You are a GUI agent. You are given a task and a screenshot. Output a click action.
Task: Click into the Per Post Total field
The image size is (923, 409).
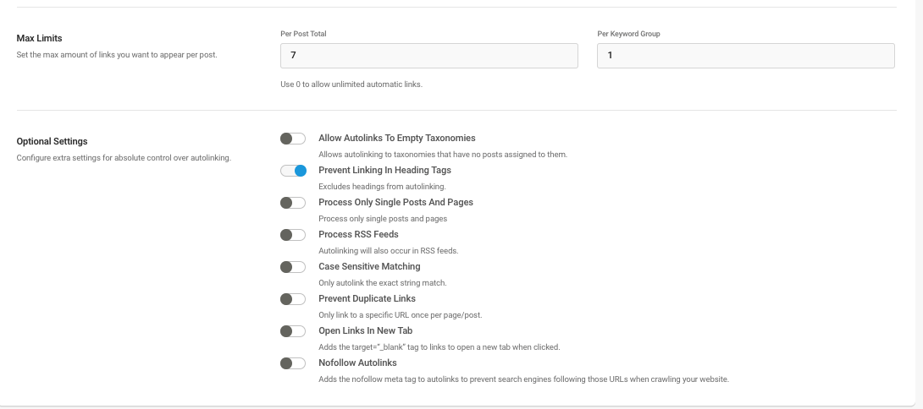tap(429, 56)
